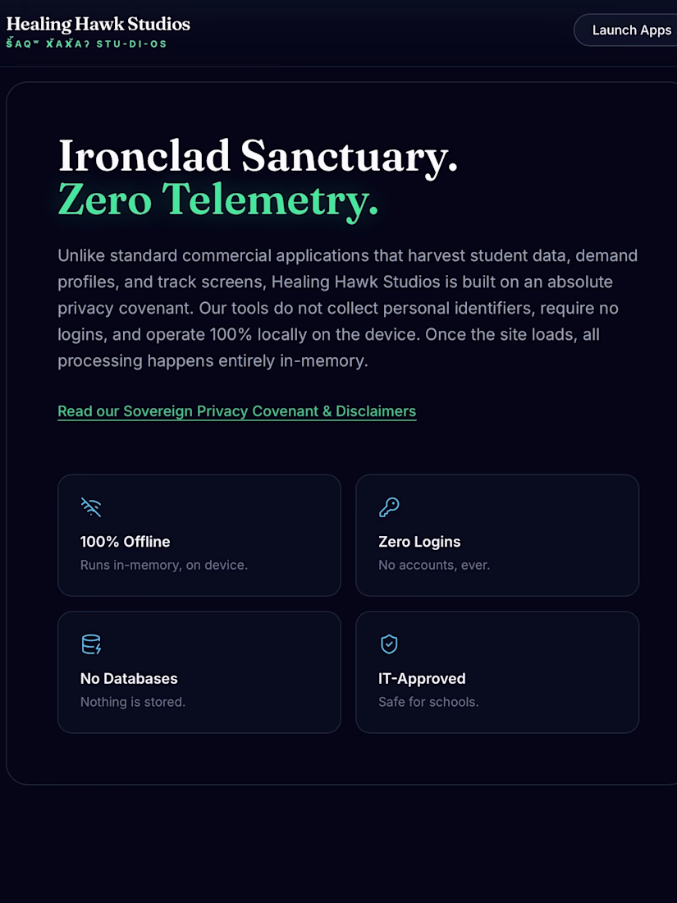This screenshot has width=677, height=903.
Task: Open the Launch Apps button
Action: click(626, 30)
